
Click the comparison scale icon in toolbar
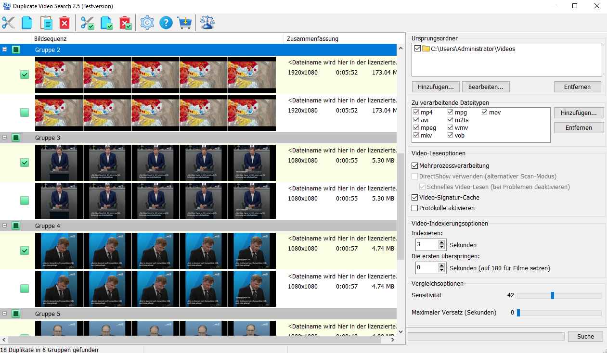click(x=207, y=22)
